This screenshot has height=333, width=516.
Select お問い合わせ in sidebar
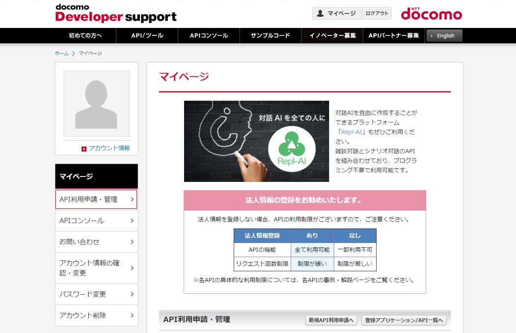coord(96,242)
